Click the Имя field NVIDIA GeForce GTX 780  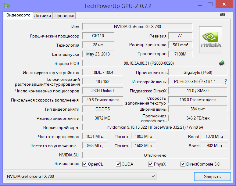click(x=138, y=27)
